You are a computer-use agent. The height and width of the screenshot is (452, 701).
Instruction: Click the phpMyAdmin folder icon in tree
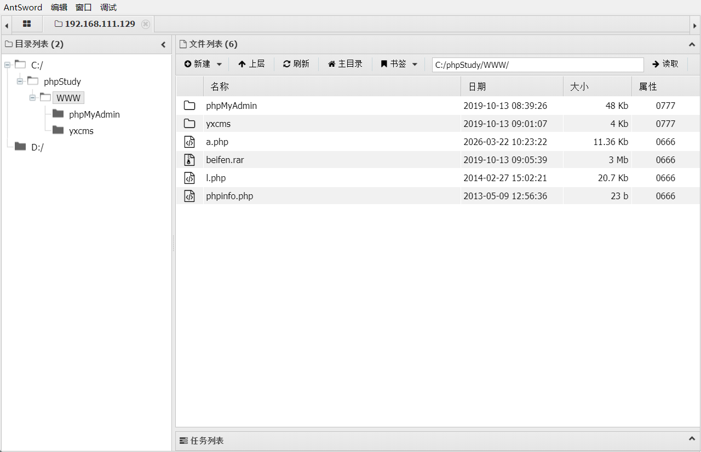pos(58,114)
